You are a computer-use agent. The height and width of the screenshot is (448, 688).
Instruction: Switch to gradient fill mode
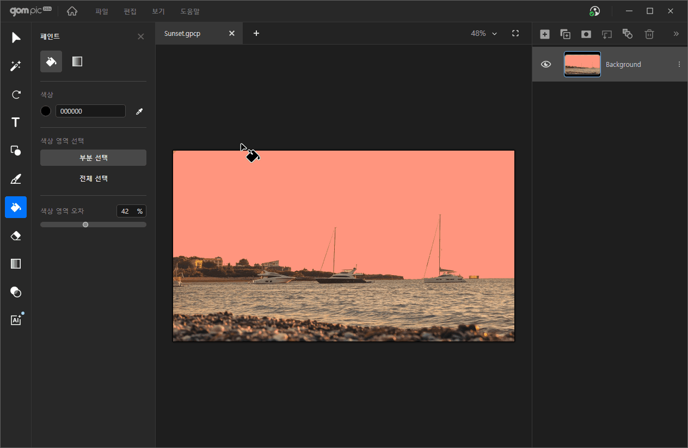pyautogui.click(x=77, y=61)
